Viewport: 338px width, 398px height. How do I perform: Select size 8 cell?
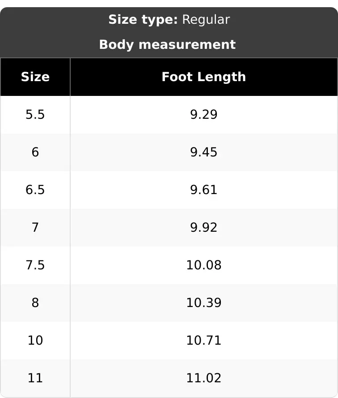coord(35,303)
